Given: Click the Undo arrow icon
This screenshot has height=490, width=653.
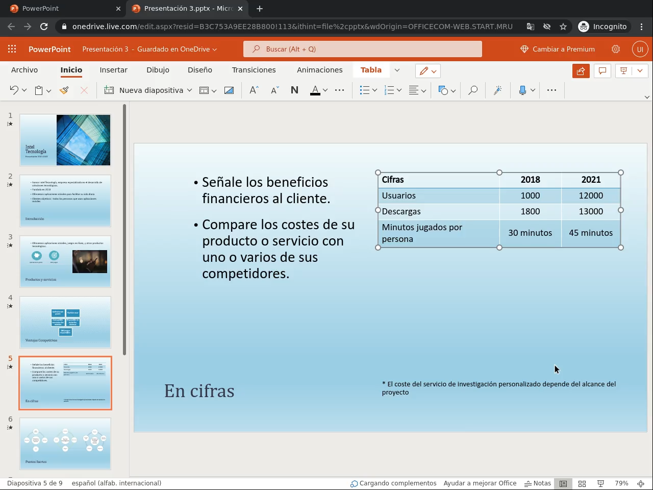Looking at the screenshot, I should pos(14,90).
